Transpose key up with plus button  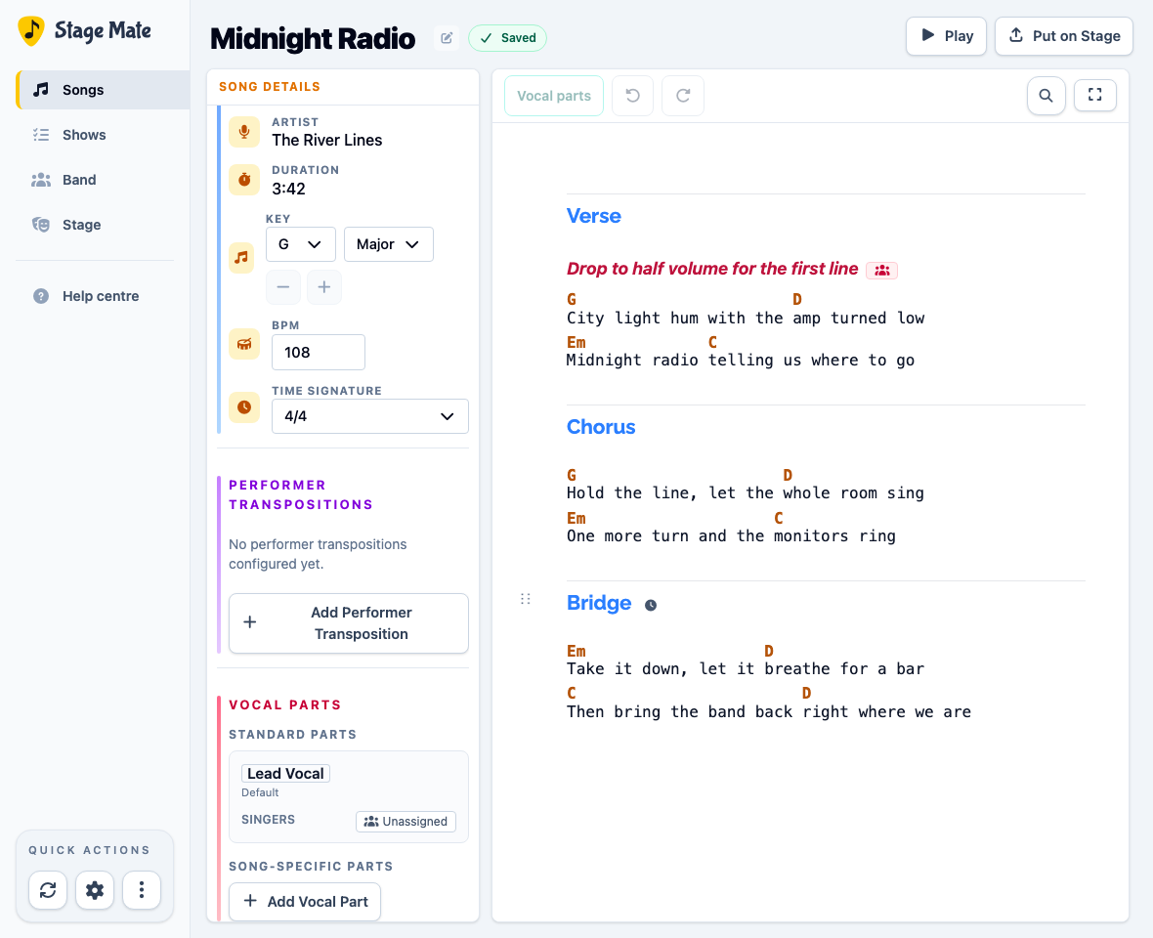[x=324, y=286]
